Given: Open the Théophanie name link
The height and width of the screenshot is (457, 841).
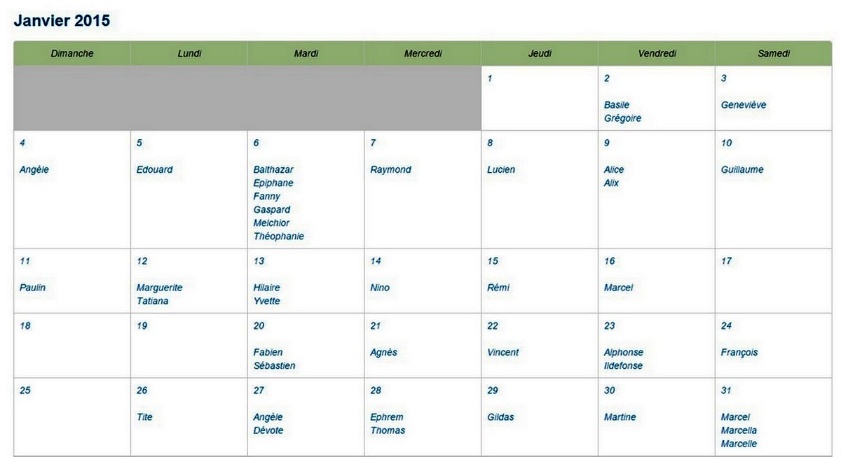Looking at the screenshot, I should click(279, 236).
